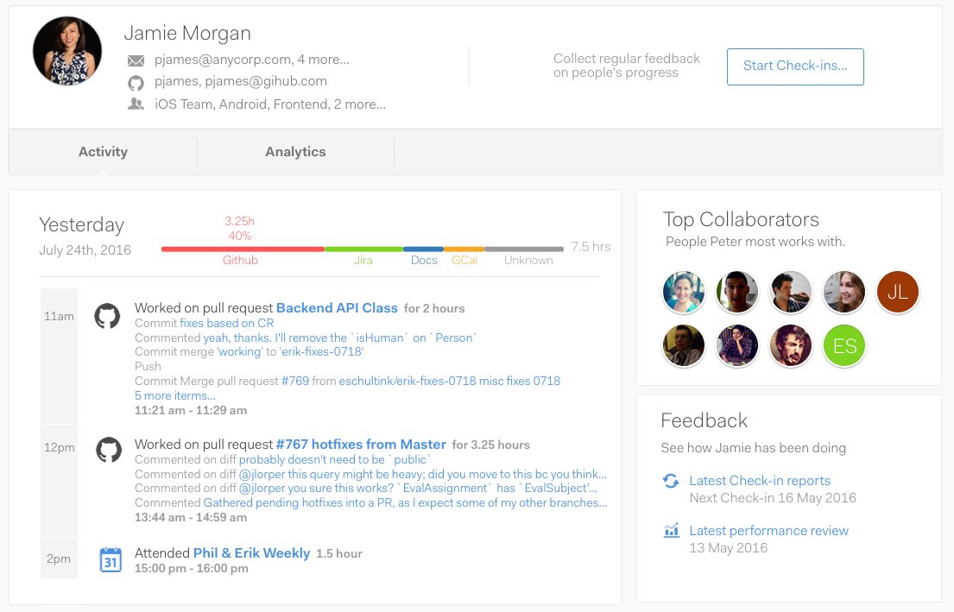Image resolution: width=954 pixels, height=612 pixels.
Task: Click the email envelope icon in the profile header
Action: point(136,60)
